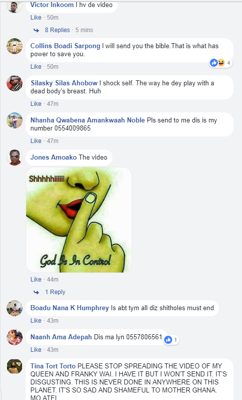Open Jones Amoako's profile picture
Screen dimensions: 242x400
point(14,158)
